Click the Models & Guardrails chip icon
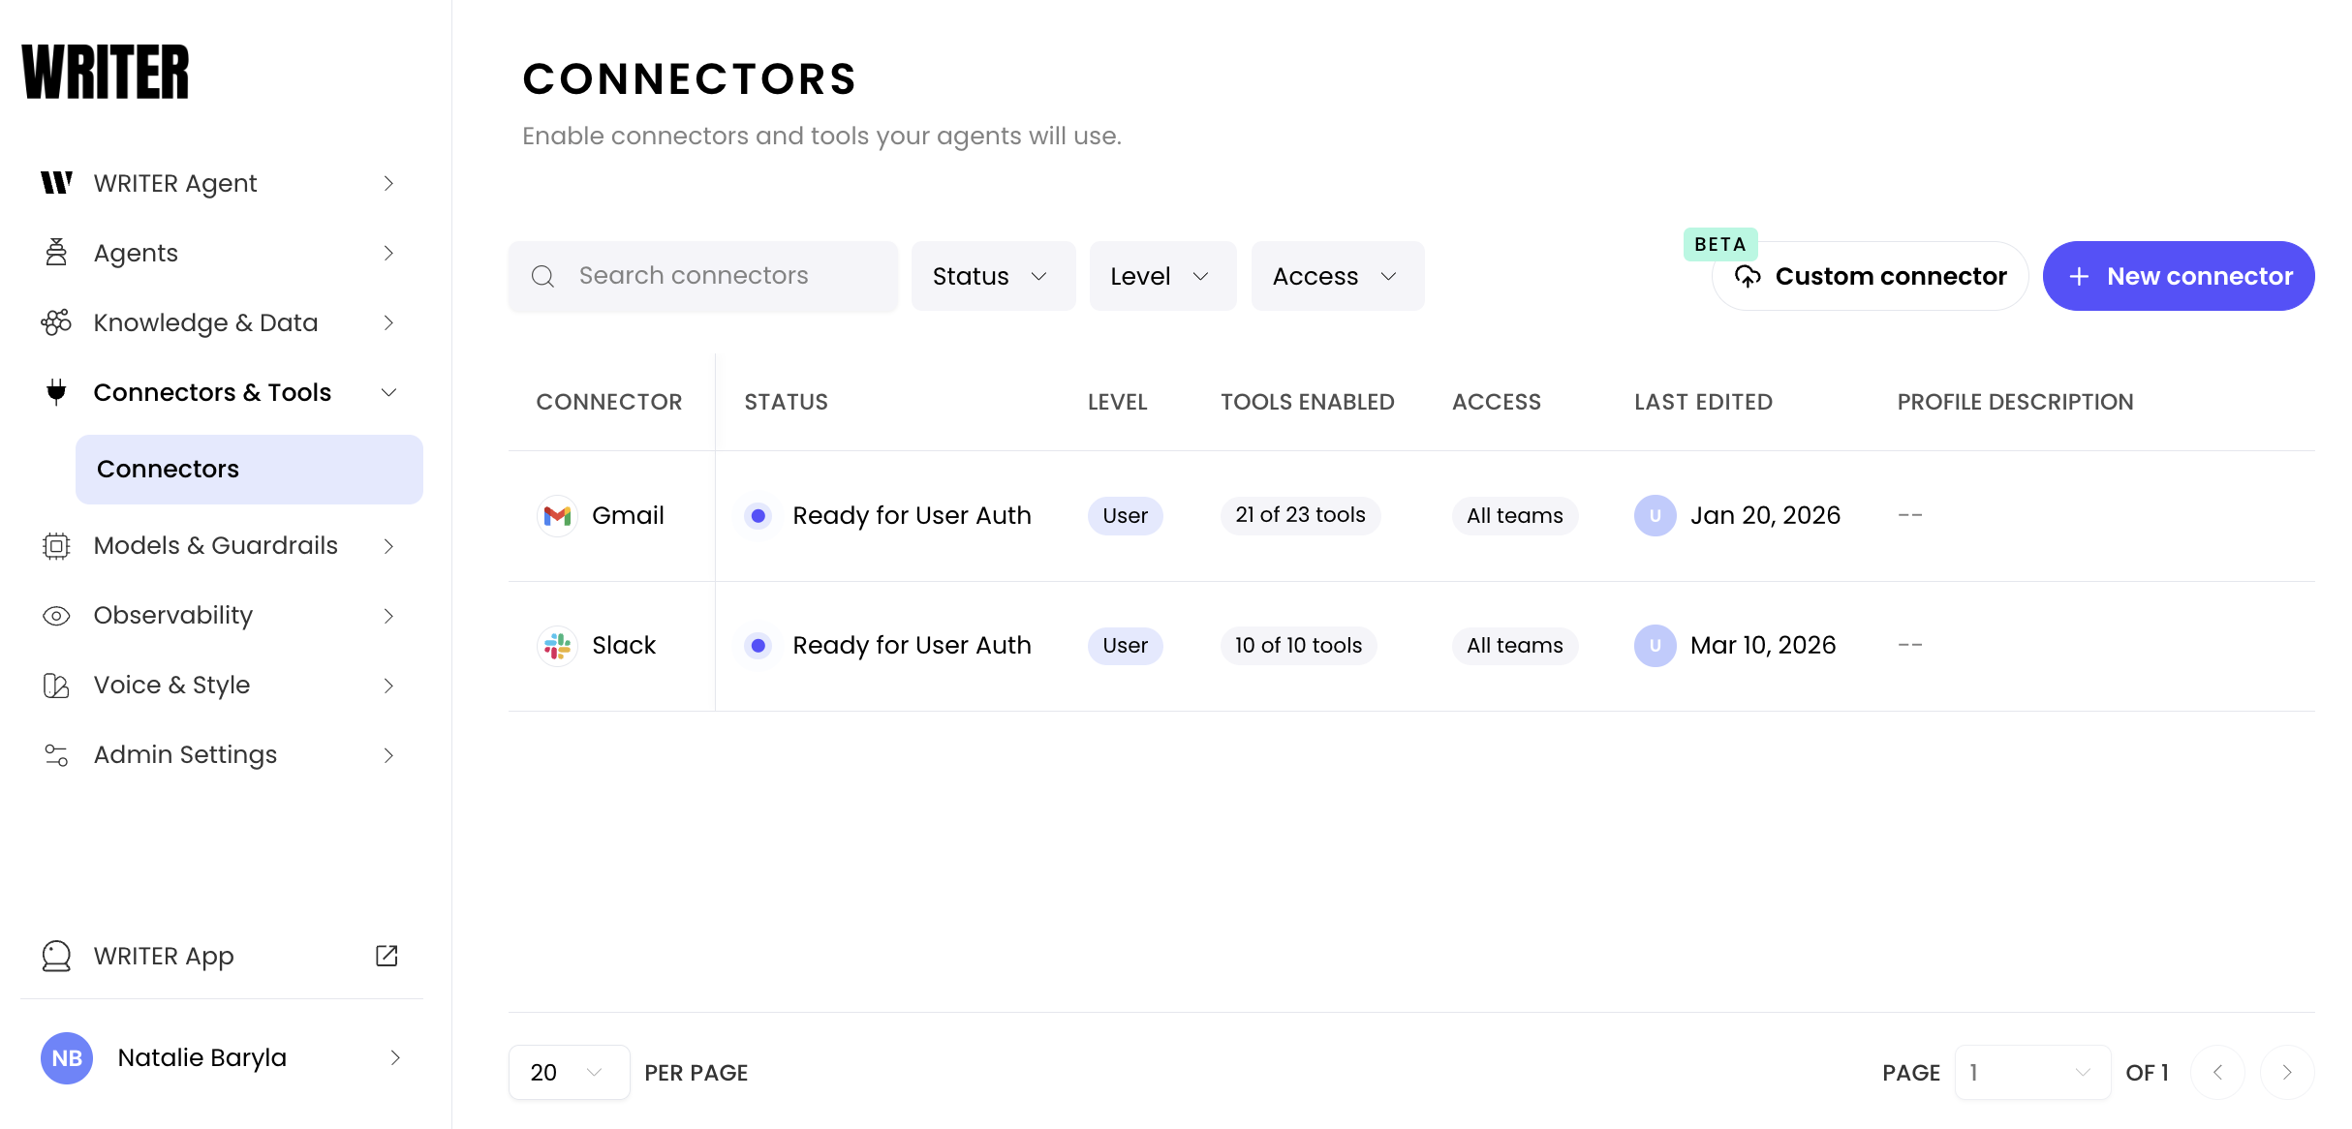Screen dimensions: 2352x1129 click(56, 546)
